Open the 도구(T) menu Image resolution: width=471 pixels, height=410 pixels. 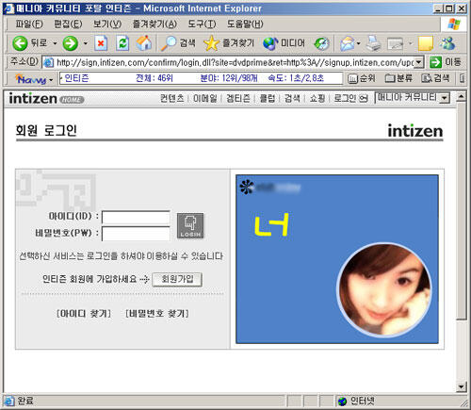[202, 24]
